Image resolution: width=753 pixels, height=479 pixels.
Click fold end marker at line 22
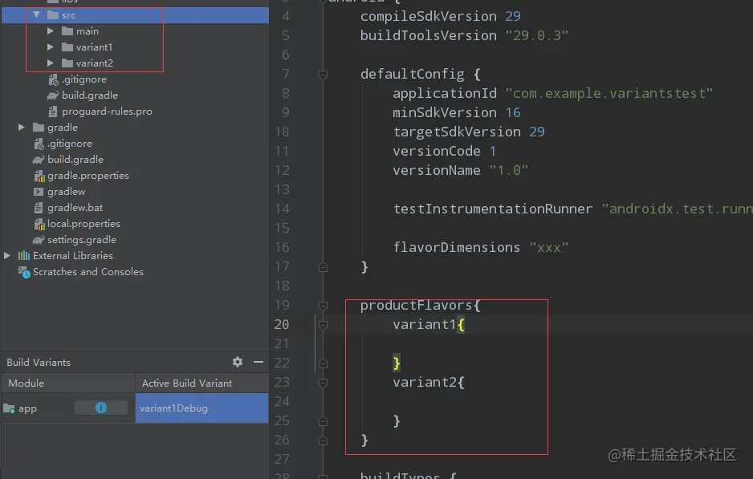pyautogui.click(x=324, y=363)
